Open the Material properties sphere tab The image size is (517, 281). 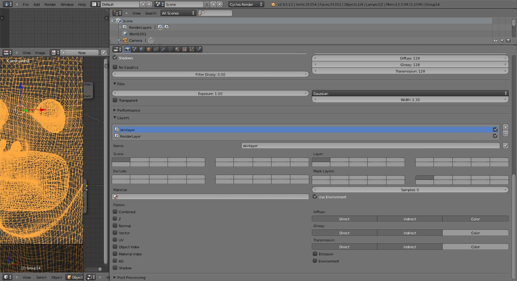[177, 49]
